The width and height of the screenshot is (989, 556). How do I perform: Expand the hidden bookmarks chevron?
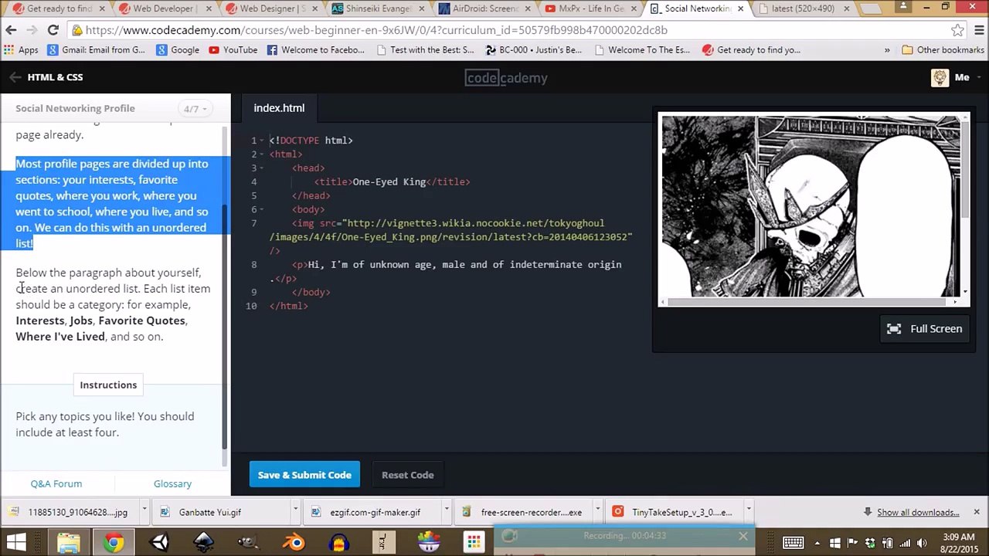[887, 49]
